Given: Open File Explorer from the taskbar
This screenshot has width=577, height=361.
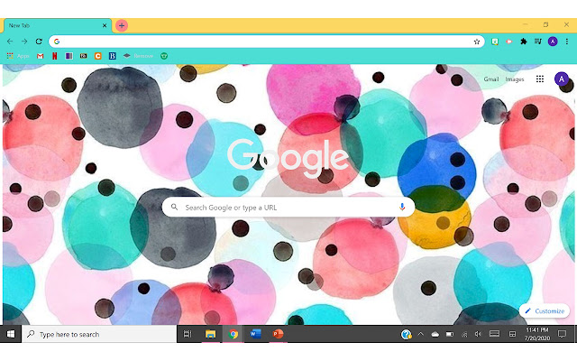Looking at the screenshot, I should pos(210,334).
